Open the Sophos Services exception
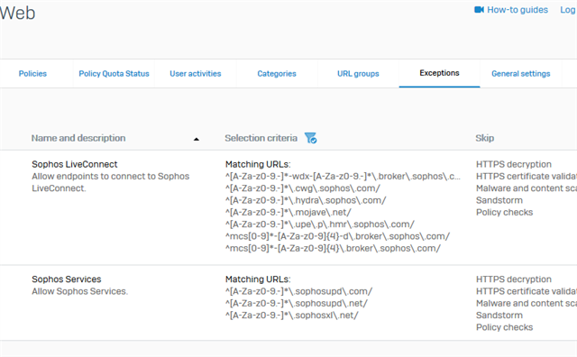The image size is (577, 357). coord(66,279)
